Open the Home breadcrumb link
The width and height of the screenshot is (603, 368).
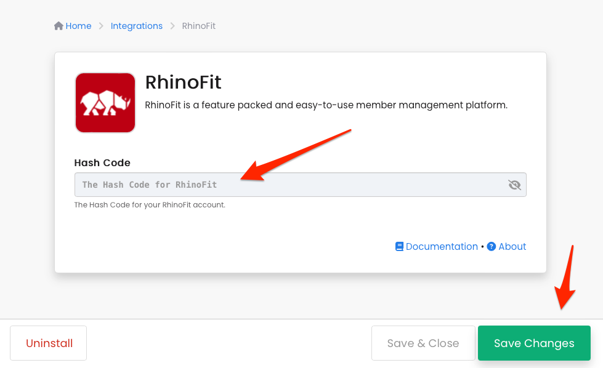78,26
